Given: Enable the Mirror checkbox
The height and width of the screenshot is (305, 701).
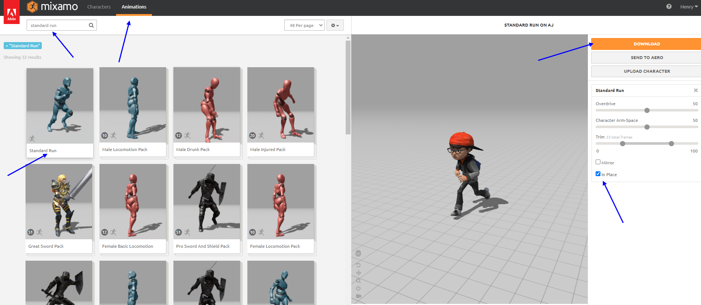Looking at the screenshot, I should click(598, 162).
